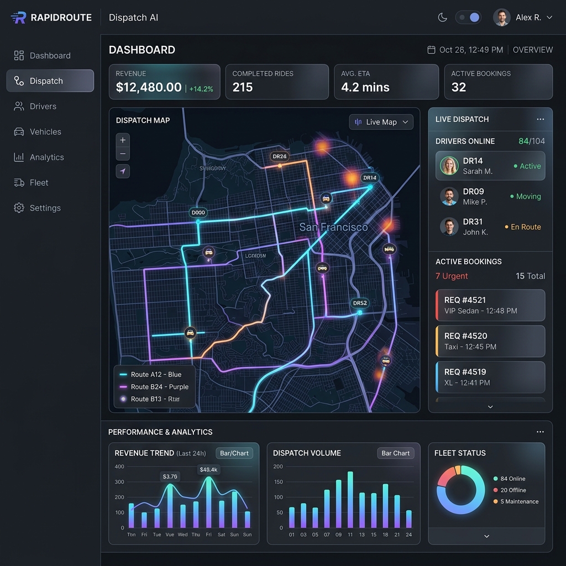Click the Drivers people icon
Image resolution: width=566 pixels, height=566 pixels.
click(x=19, y=106)
